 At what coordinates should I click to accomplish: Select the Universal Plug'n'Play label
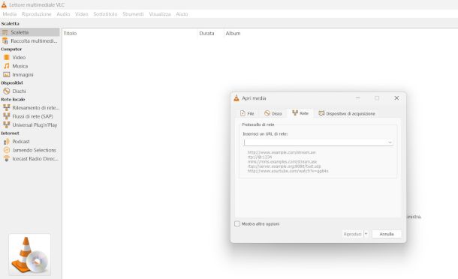35,125
